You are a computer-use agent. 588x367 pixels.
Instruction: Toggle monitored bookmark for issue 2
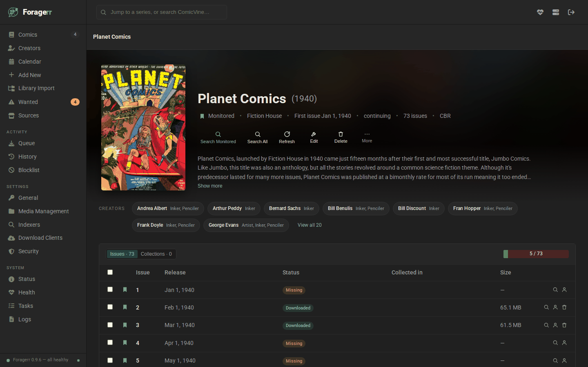[x=125, y=307]
